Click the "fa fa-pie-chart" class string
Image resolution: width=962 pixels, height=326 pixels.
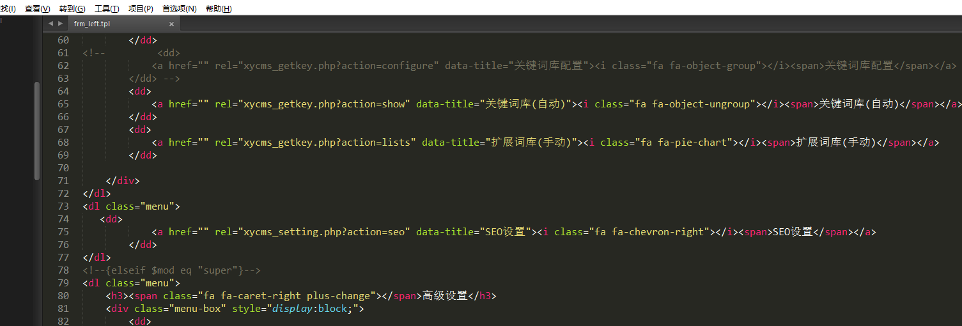point(685,143)
